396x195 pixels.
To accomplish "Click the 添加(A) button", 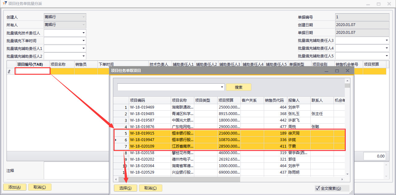I will pos(15,187).
